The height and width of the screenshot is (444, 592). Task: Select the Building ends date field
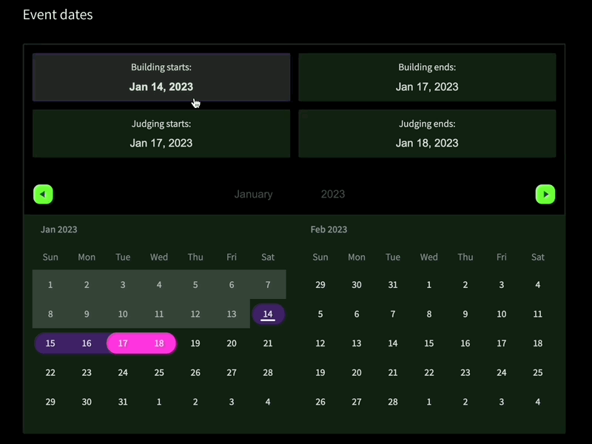coord(427,78)
